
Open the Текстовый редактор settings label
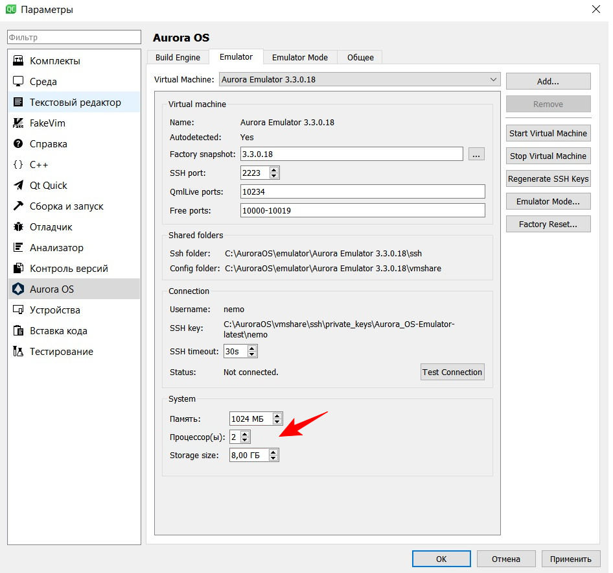point(75,102)
